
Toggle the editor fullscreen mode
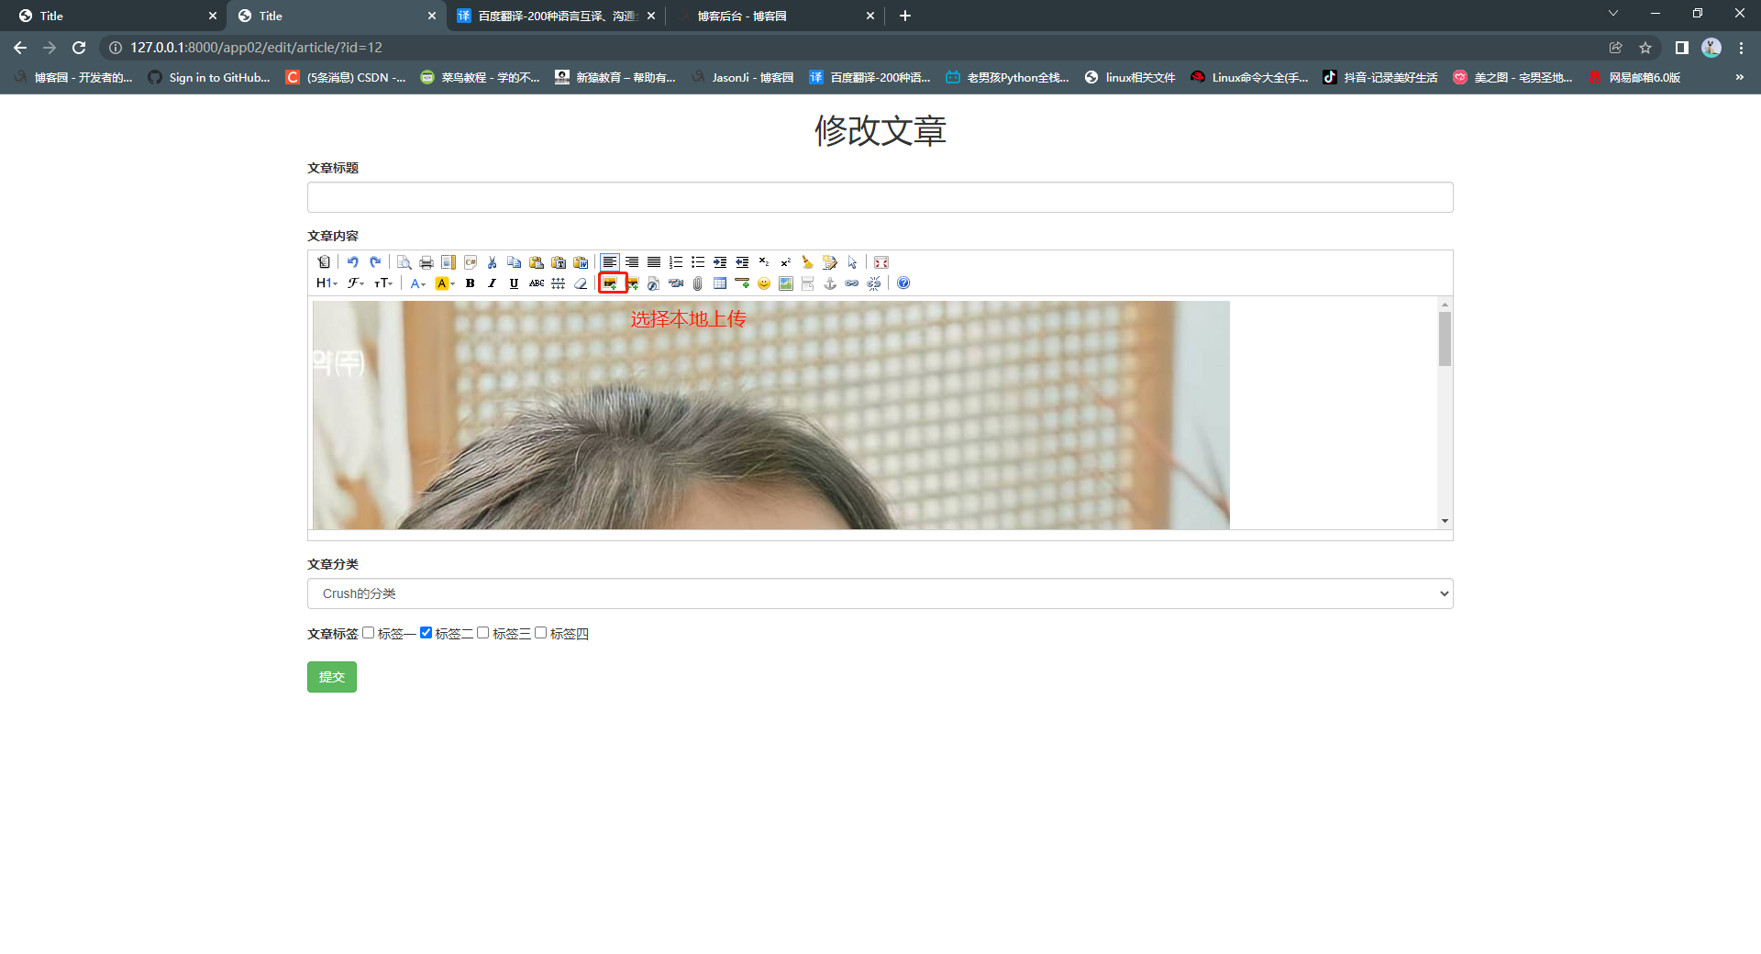[880, 262]
